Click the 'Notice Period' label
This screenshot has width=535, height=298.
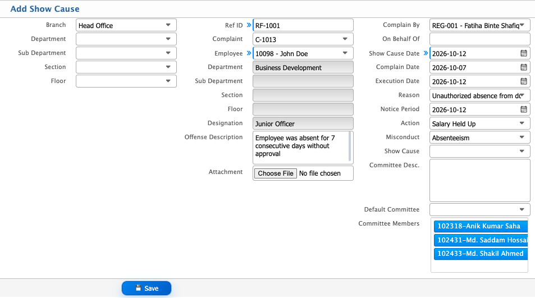[x=400, y=109]
